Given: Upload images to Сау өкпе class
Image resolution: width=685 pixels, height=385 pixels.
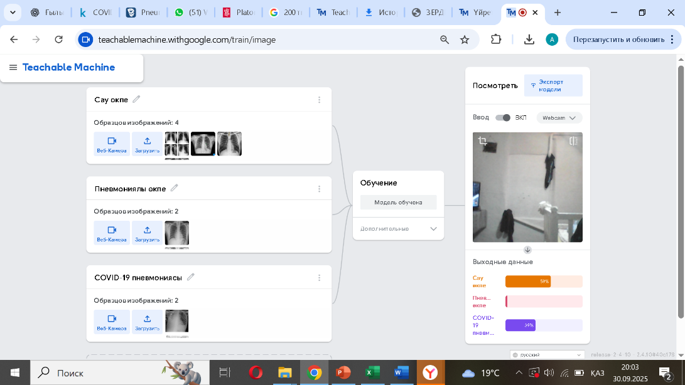Looking at the screenshot, I should [x=147, y=144].
